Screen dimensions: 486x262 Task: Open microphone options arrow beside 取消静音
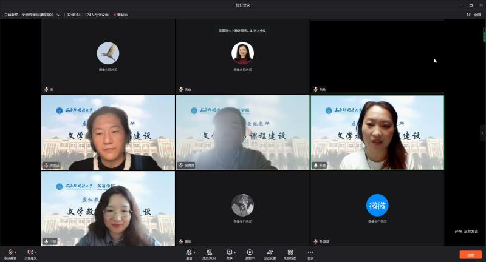[x=16, y=252]
